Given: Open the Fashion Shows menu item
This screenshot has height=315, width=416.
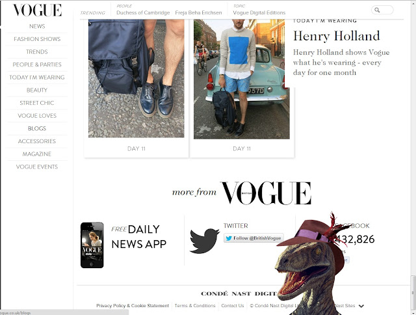Looking at the screenshot, I should click(37, 39).
